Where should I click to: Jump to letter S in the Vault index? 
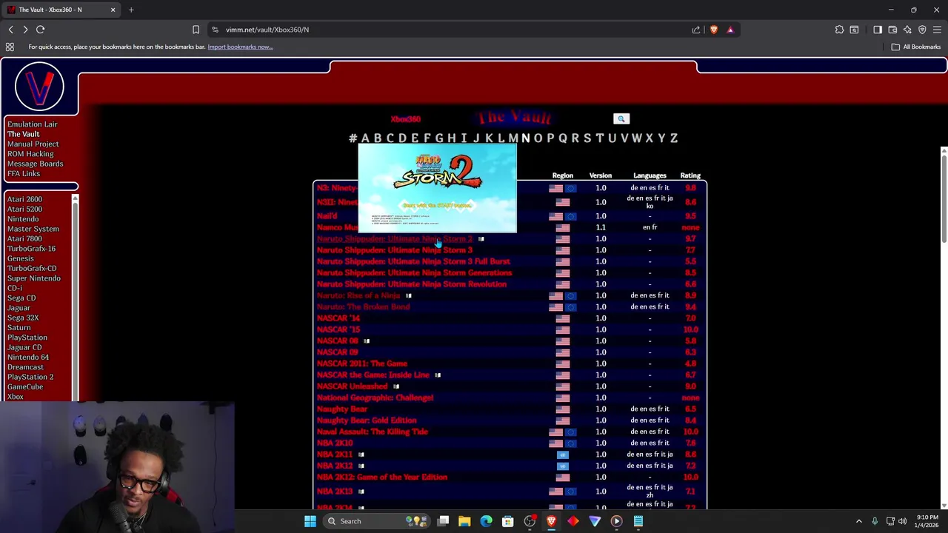(587, 138)
